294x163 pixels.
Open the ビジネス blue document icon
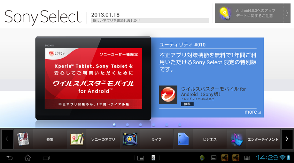coord(183,139)
